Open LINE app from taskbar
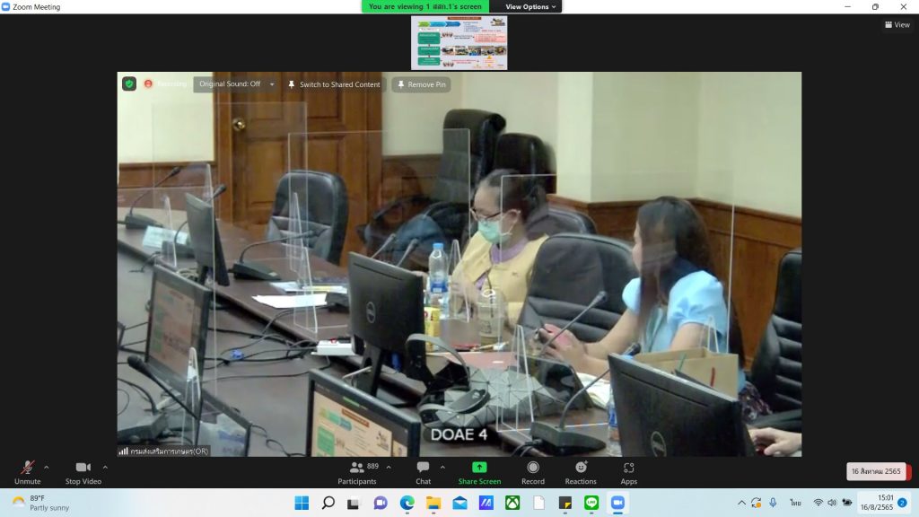The image size is (919, 517). point(591,503)
